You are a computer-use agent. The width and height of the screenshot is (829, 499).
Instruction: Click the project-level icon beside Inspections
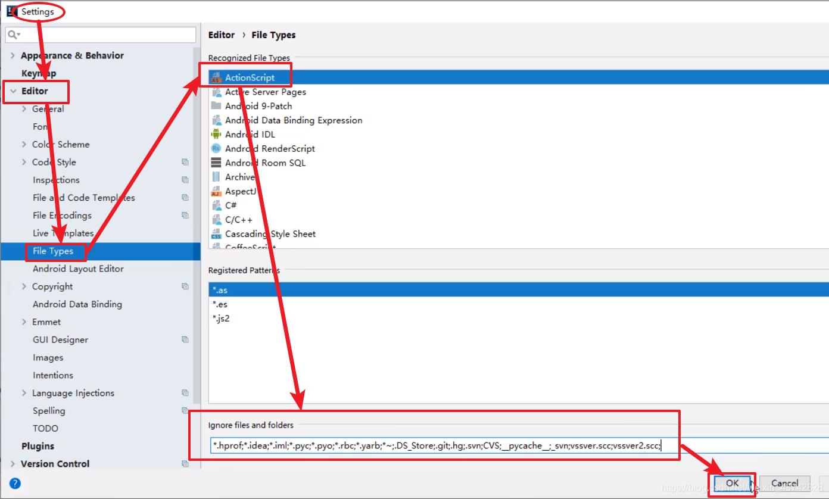(185, 180)
